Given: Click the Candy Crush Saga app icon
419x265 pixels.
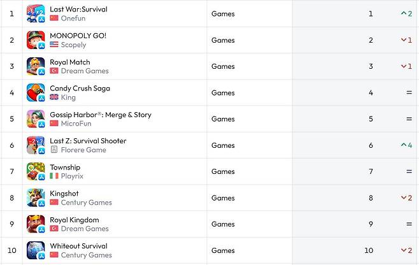Looking at the screenshot, I should pos(36,92).
